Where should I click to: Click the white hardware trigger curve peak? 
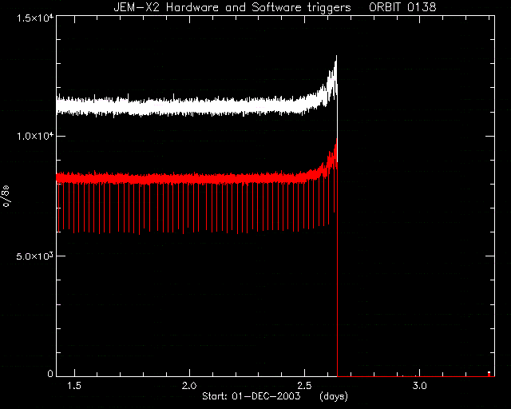click(336, 57)
